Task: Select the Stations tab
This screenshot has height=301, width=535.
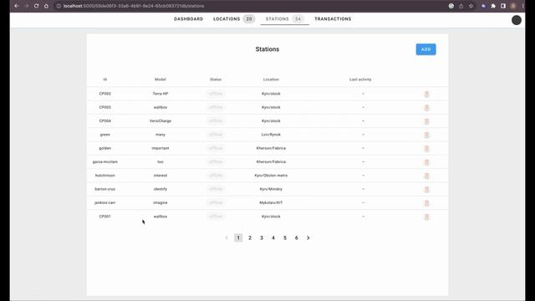Action: coord(284,19)
